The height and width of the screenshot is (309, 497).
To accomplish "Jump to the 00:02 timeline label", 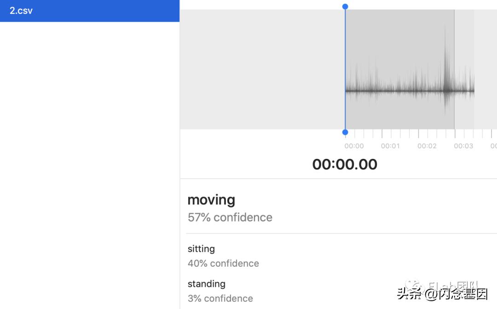I will point(427,146).
